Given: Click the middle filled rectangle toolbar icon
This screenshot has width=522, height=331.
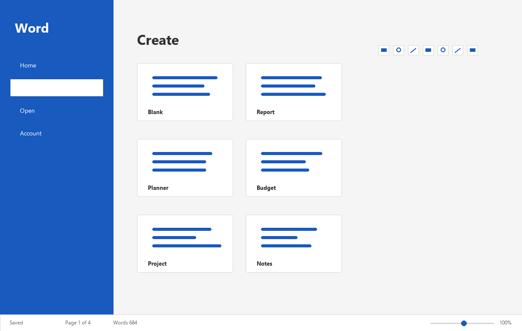Looking at the screenshot, I should click(x=428, y=50).
